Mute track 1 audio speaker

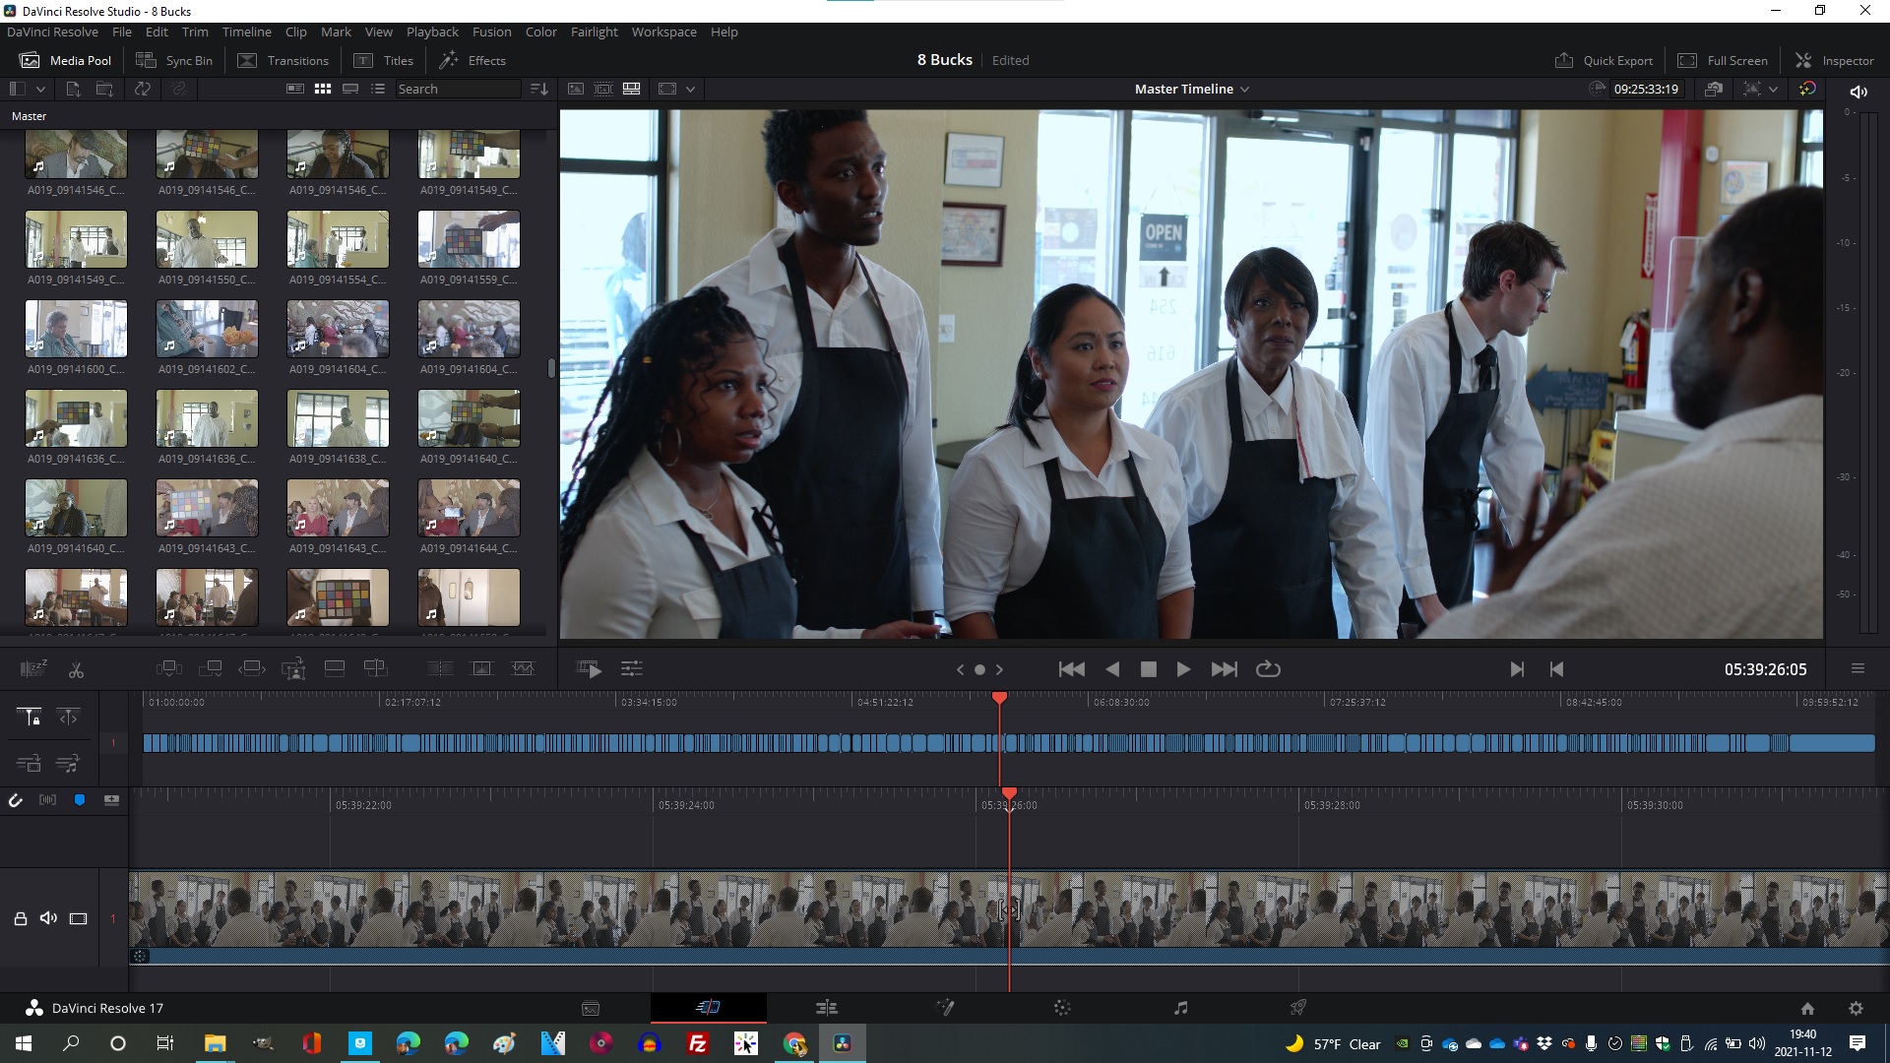pyautogui.click(x=47, y=919)
